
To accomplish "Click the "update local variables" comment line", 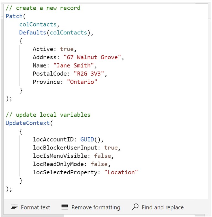I will point(48,115).
